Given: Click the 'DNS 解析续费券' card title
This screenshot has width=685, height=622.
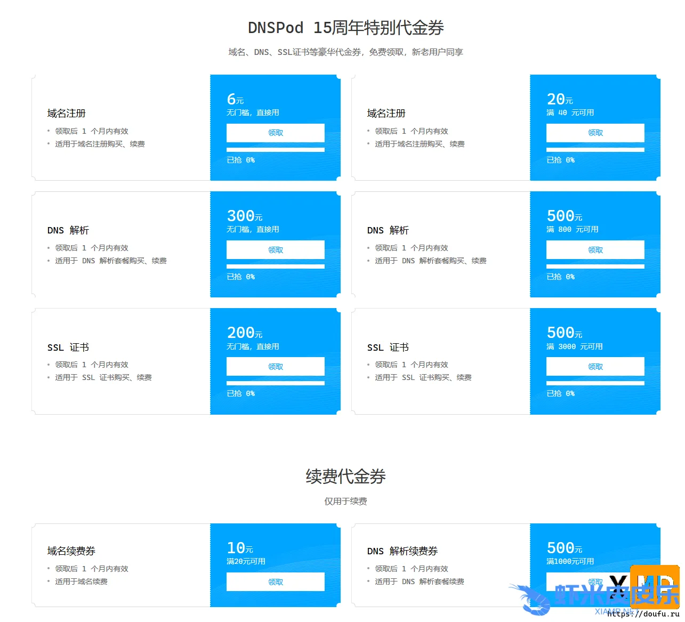Looking at the screenshot, I should tap(402, 551).
